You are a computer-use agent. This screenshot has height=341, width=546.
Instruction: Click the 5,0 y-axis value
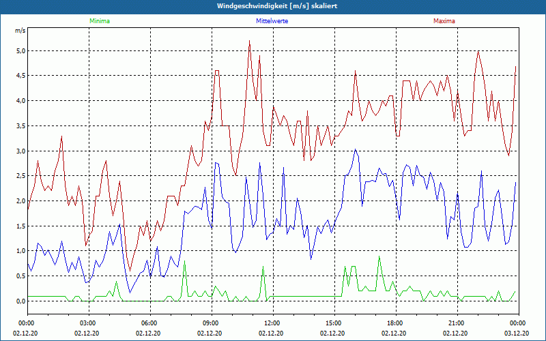(21, 50)
